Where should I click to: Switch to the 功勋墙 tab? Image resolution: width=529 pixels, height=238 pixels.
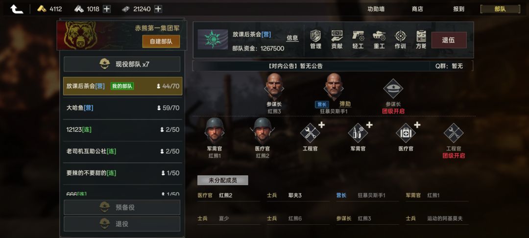[x=376, y=9]
